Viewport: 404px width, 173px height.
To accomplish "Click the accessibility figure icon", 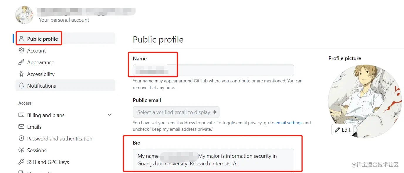I will coord(21,74).
